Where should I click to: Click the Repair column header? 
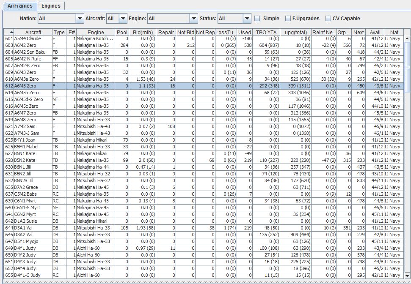click(x=166, y=32)
